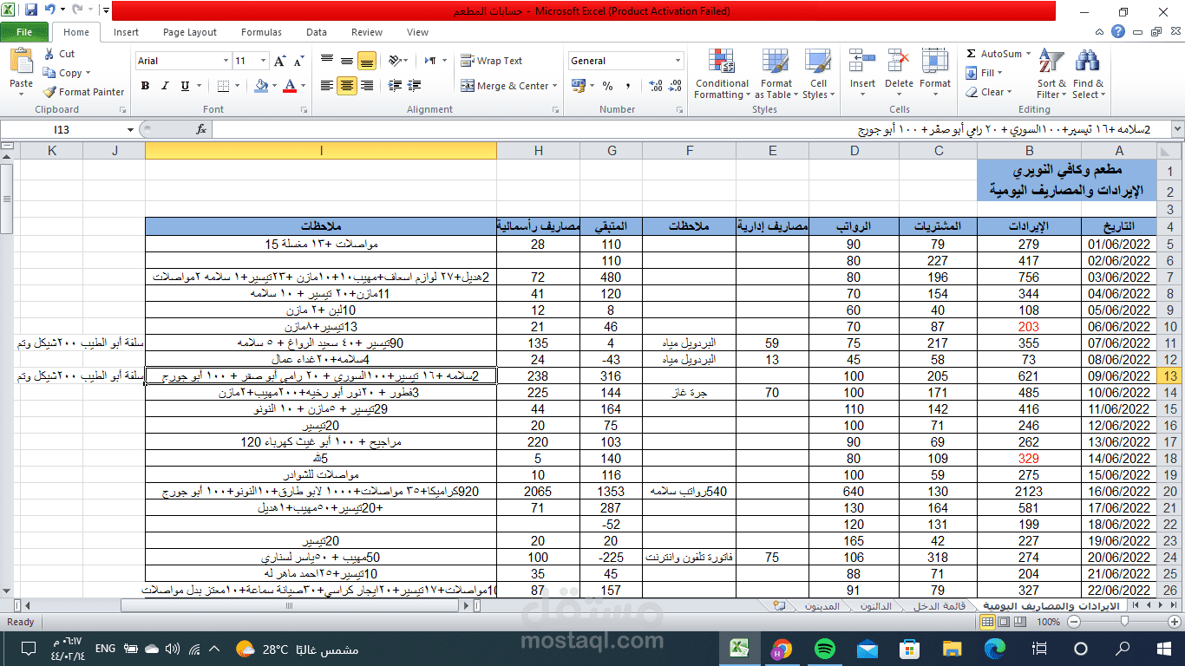The image size is (1185, 666).
Task: Increase font size with Grow Font icon
Action: tap(279, 61)
